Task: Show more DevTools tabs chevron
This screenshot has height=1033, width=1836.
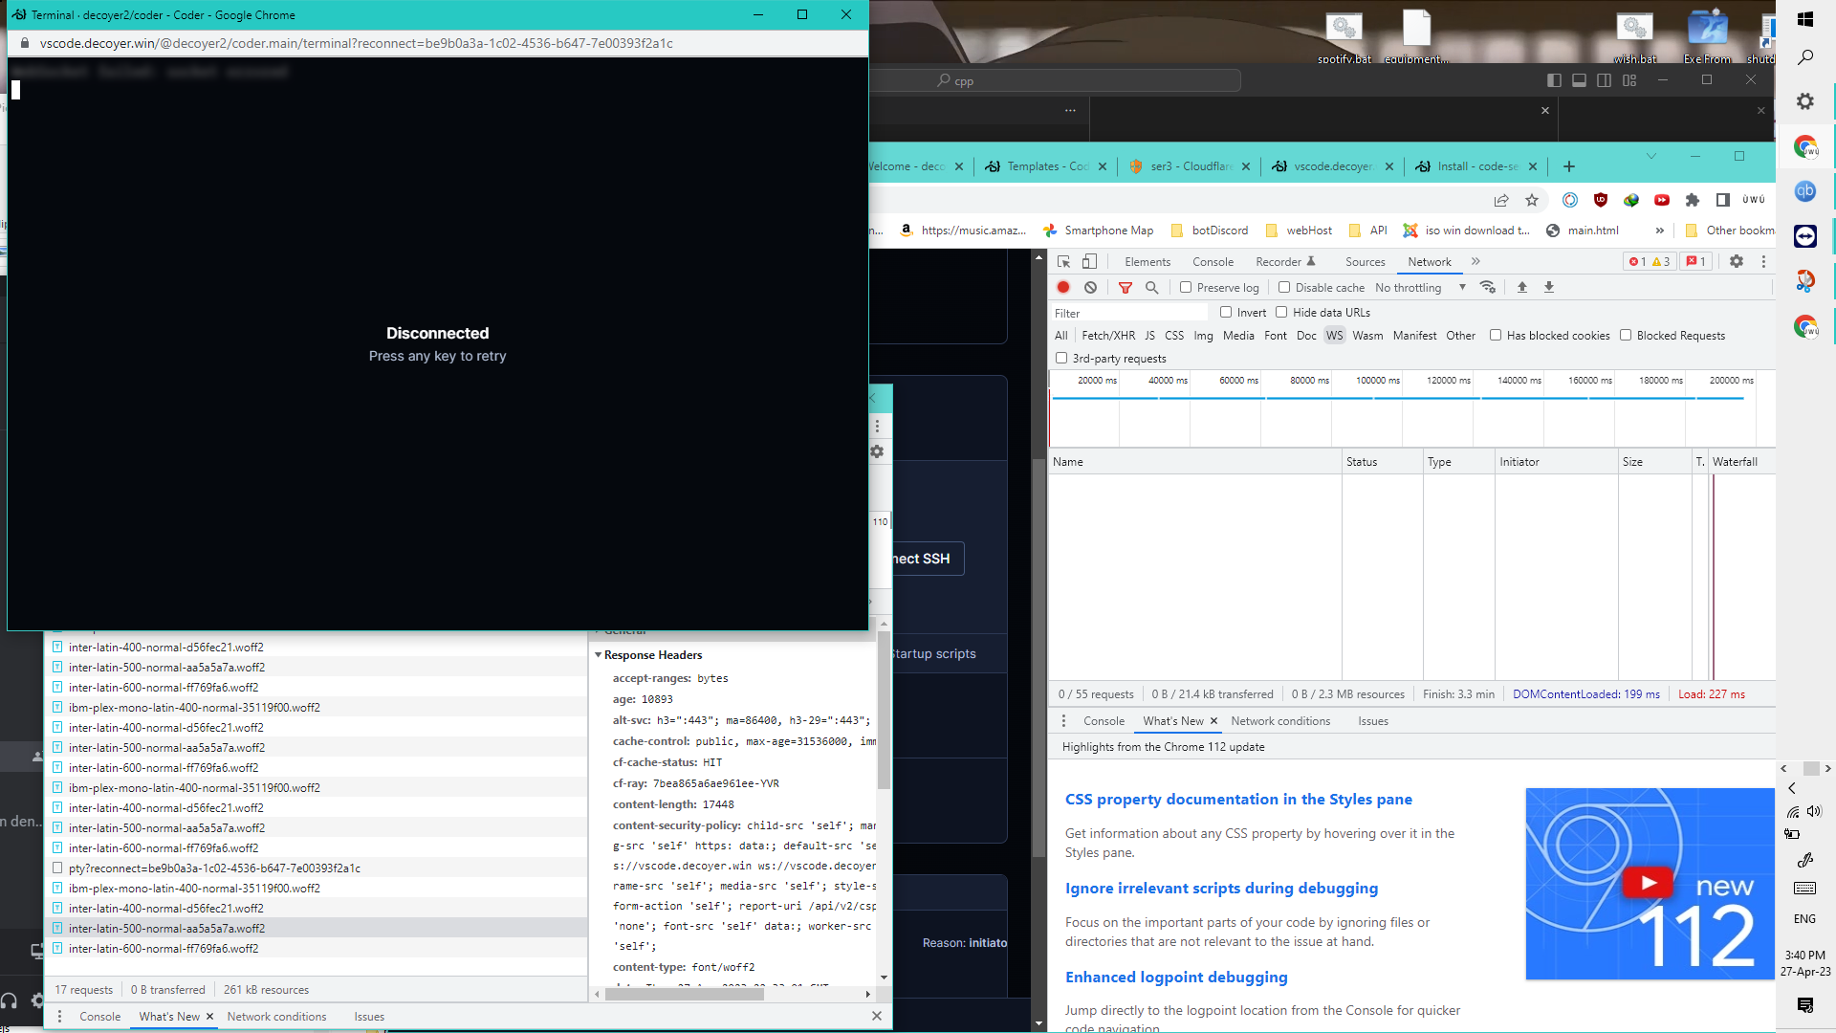Action: 1475,261
